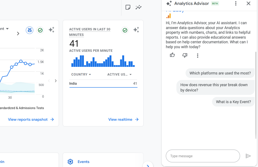Click the green checkmark on the realtime card

point(125,30)
